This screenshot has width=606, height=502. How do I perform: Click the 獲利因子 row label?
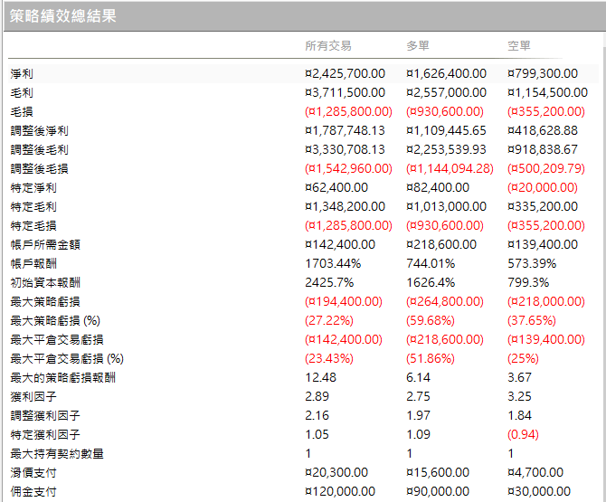(x=33, y=396)
